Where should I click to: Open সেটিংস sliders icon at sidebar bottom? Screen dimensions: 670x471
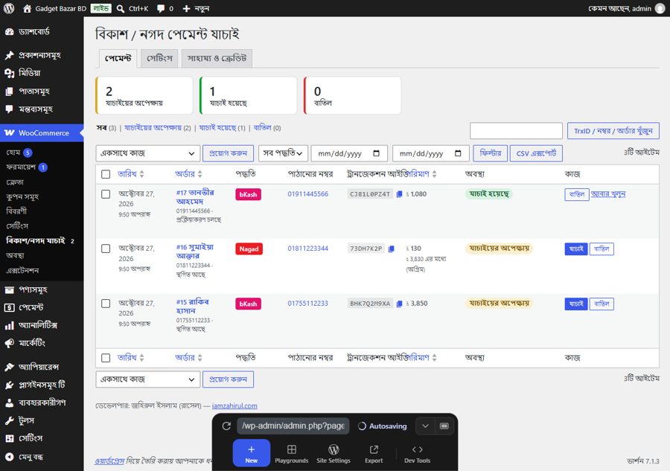pos(10,438)
